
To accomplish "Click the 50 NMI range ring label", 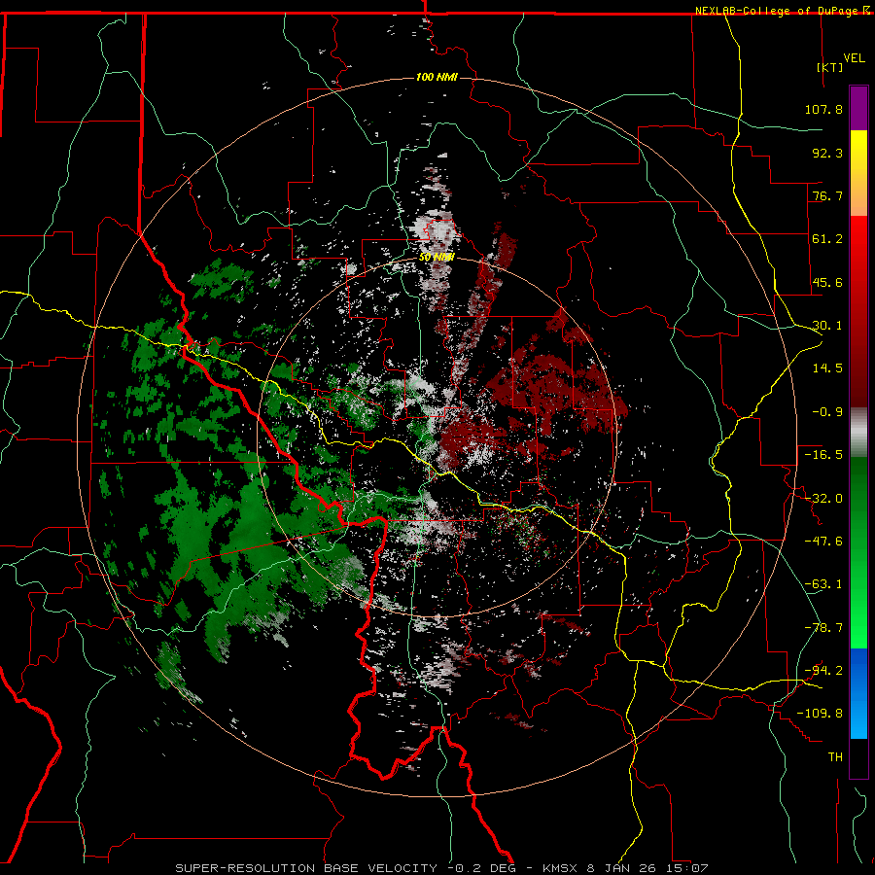I will (437, 258).
